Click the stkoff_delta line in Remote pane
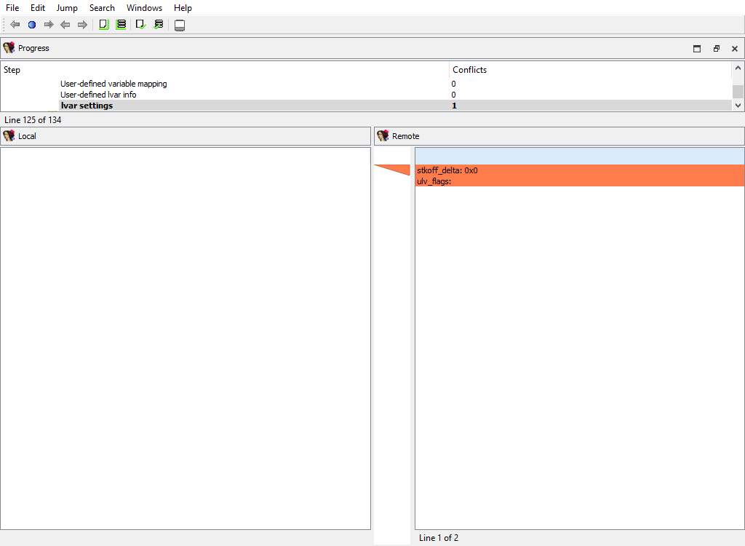 tap(447, 170)
